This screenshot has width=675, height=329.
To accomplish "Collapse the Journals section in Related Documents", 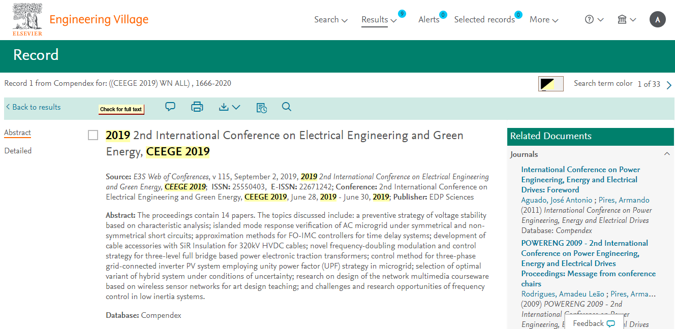I will (x=667, y=154).
